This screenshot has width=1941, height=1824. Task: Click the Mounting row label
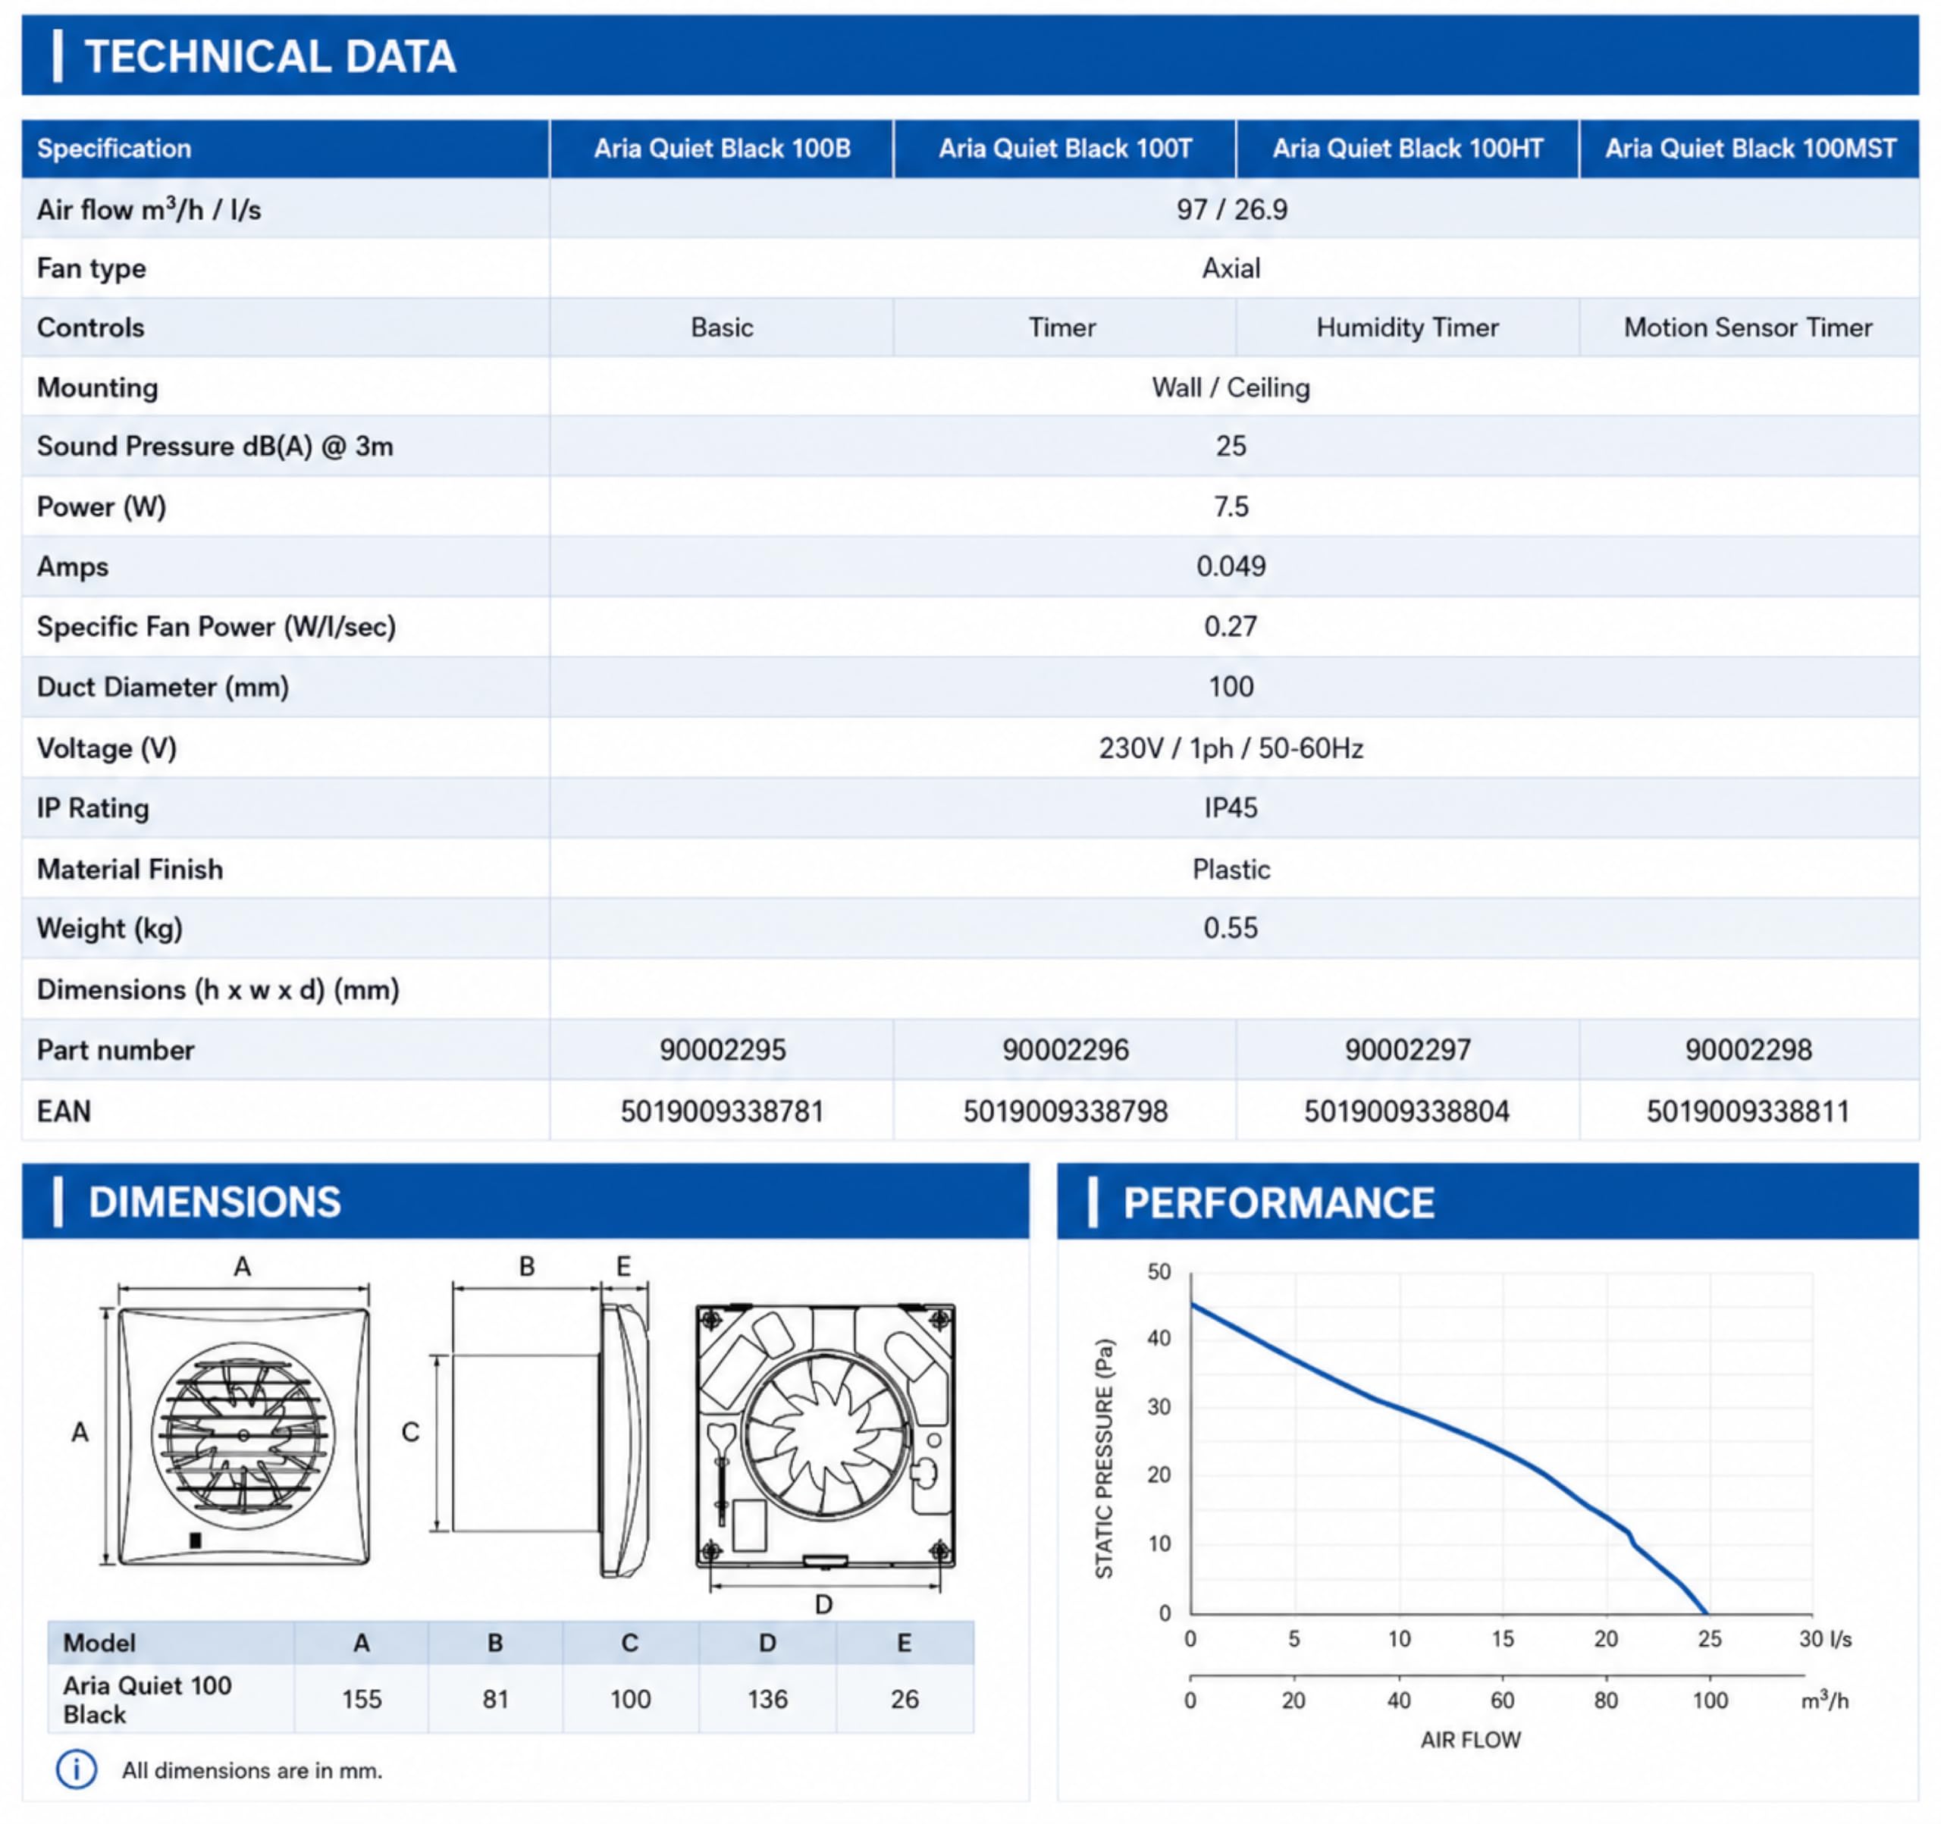(98, 387)
